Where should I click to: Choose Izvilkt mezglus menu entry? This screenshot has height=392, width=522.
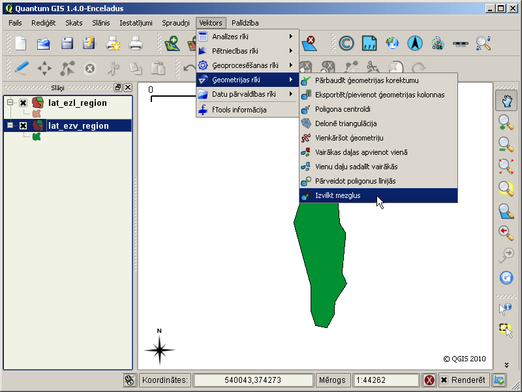378,195
